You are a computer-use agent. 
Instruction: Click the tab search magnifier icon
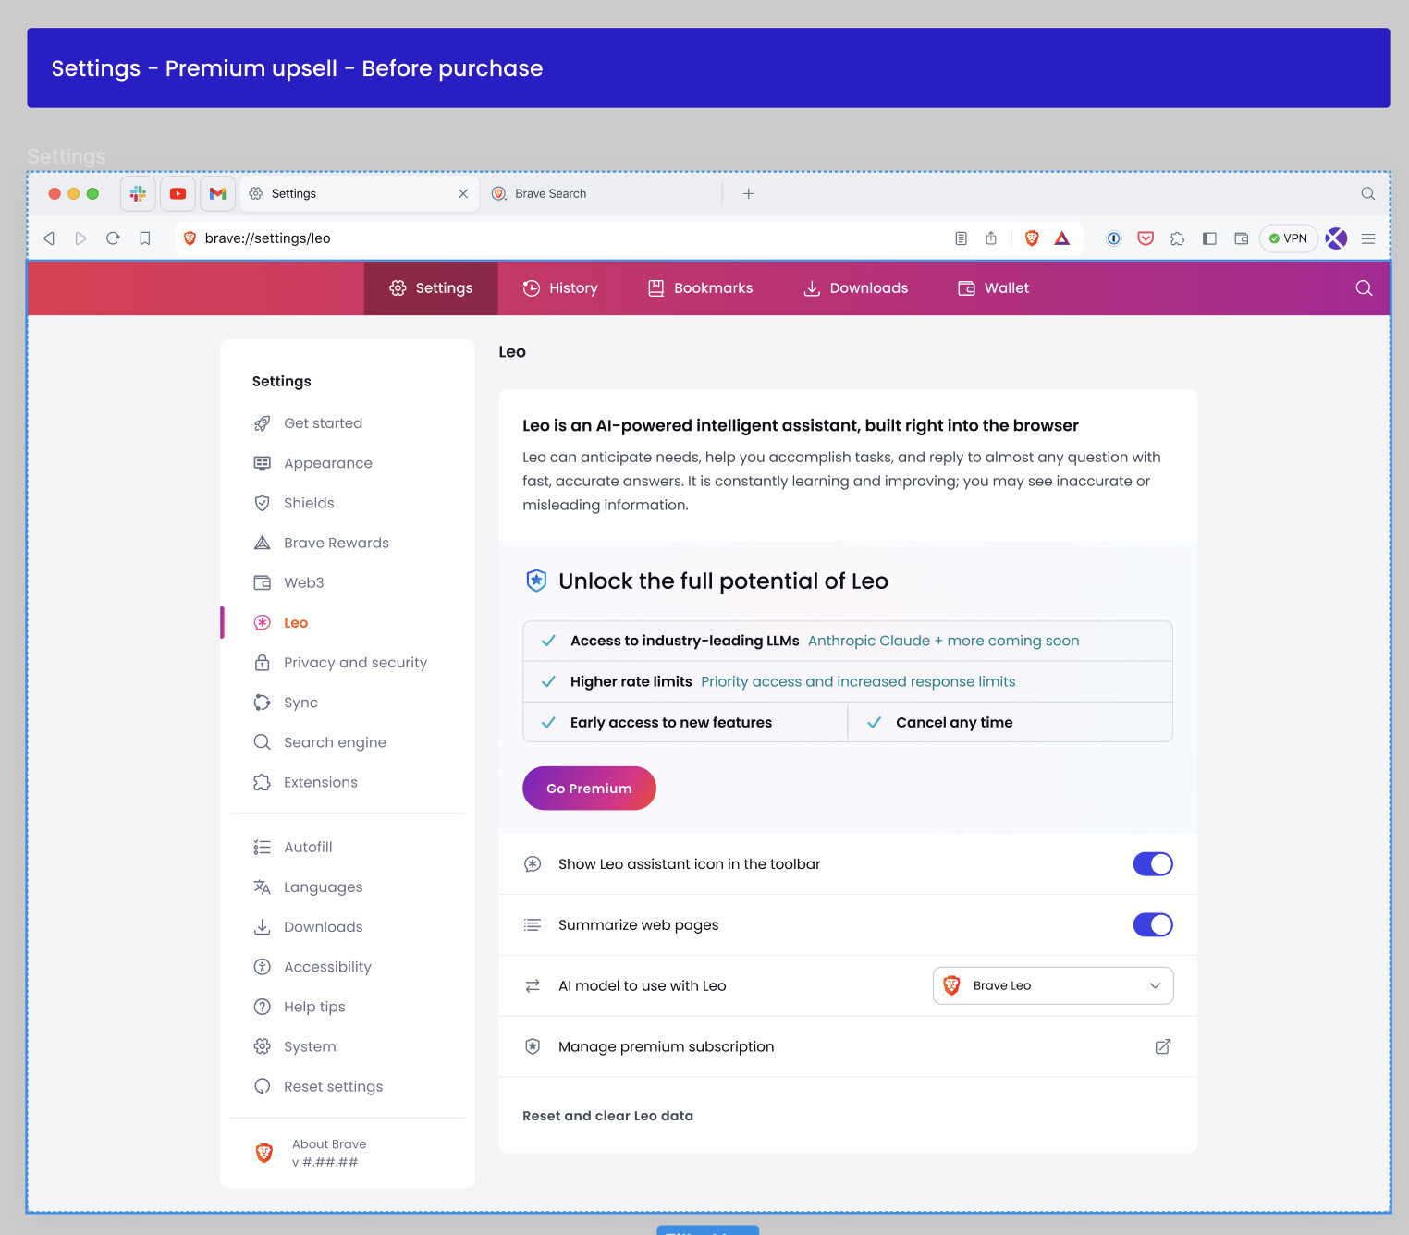(1367, 193)
